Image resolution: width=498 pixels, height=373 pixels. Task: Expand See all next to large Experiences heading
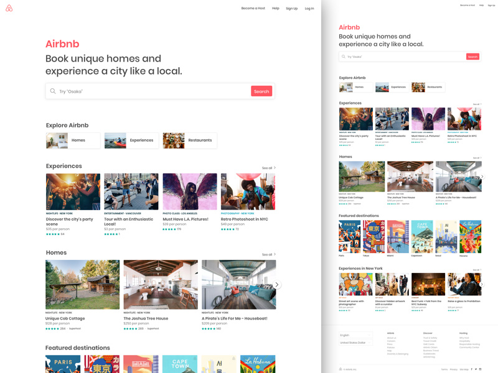(x=269, y=168)
